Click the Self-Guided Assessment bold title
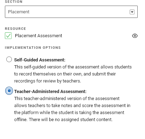 tap(40, 60)
